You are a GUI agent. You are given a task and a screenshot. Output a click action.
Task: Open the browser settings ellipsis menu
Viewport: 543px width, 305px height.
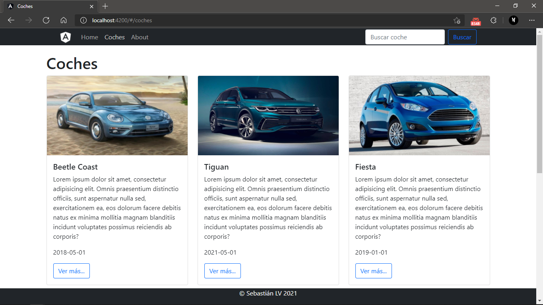[532, 20]
